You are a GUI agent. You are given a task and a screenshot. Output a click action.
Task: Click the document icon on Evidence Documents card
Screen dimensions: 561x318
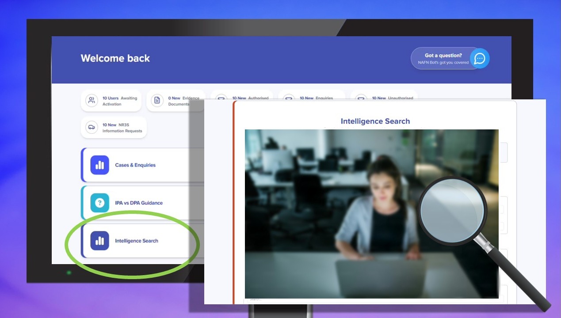pyautogui.click(x=157, y=101)
